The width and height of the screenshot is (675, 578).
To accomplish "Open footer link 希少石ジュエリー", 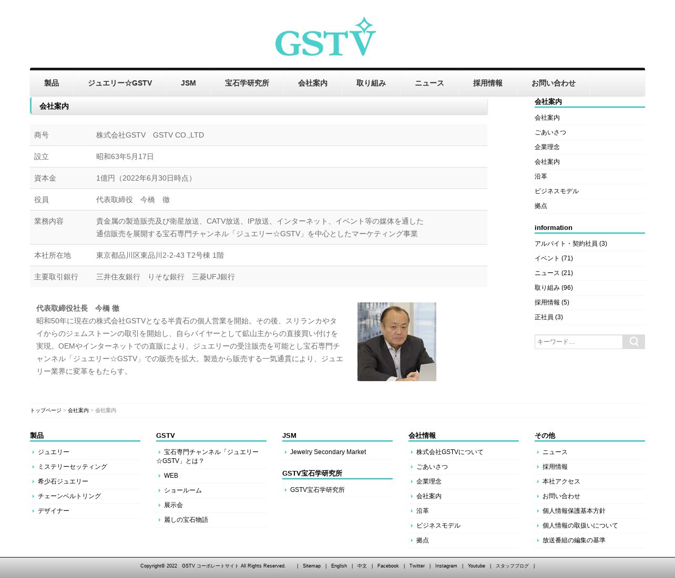I will 63,481.
